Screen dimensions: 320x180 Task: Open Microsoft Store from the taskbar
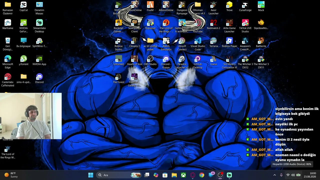coord(165,175)
